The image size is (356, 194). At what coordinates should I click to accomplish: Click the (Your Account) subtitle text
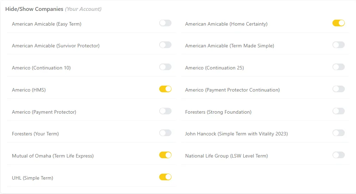83,9
